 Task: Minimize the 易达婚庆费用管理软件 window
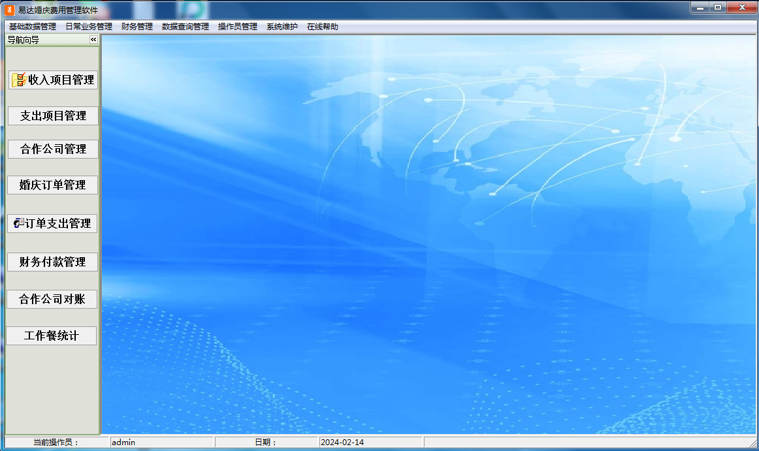pos(700,8)
